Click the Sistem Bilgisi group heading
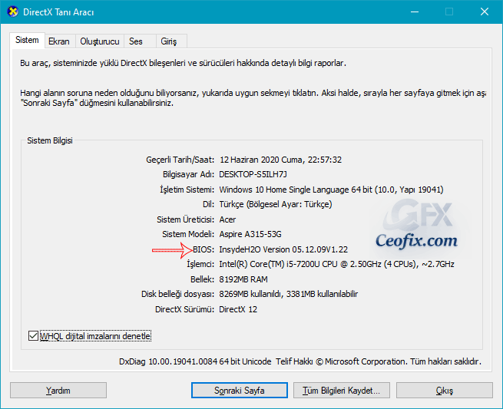This screenshot has height=409, width=503. click(x=50, y=140)
